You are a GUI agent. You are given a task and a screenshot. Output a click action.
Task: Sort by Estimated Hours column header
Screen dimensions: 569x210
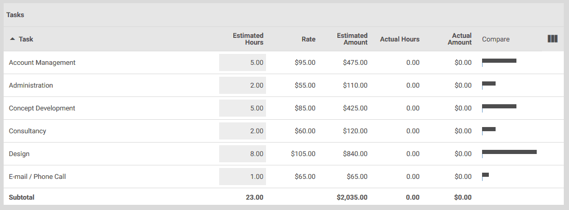248,39
